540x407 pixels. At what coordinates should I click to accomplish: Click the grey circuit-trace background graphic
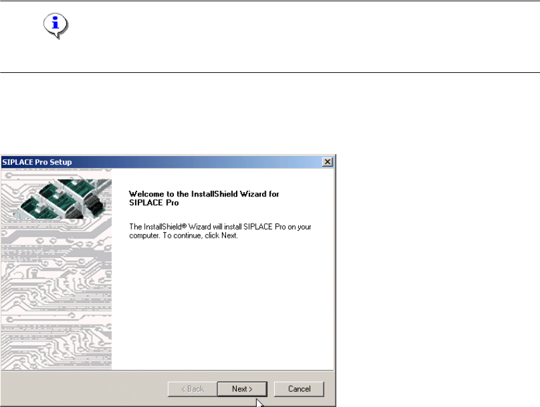click(x=56, y=294)
